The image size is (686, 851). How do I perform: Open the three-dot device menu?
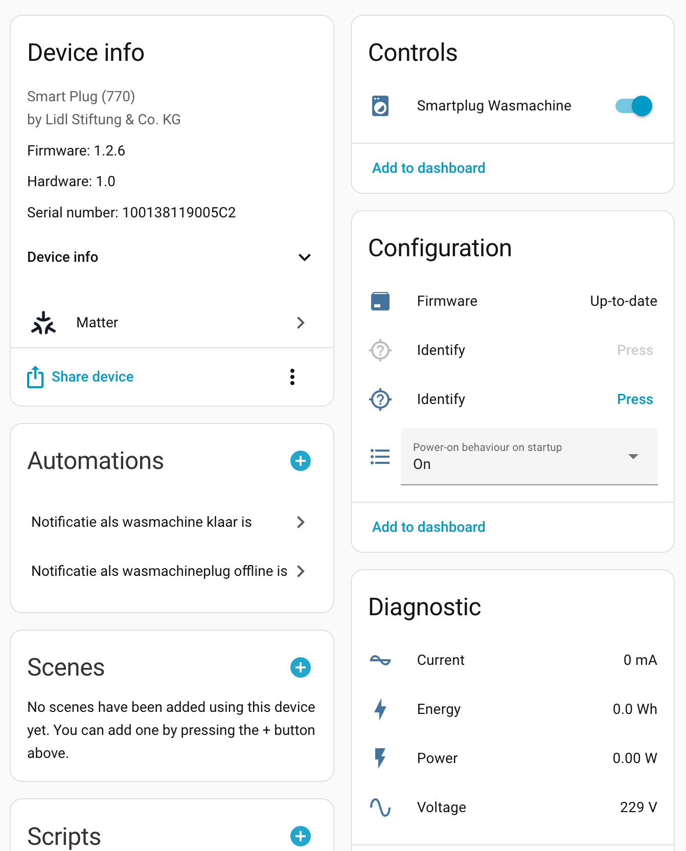[292, 377]
